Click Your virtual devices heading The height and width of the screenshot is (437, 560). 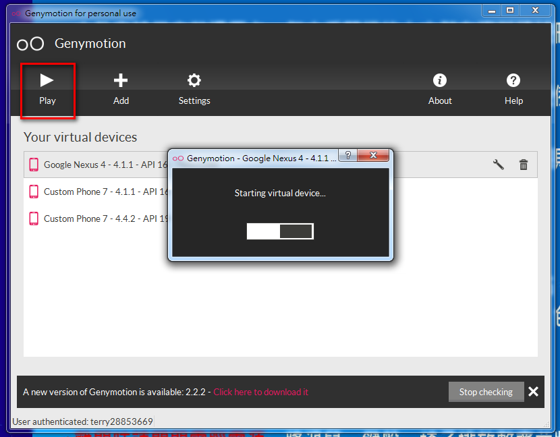click(80, 137)
